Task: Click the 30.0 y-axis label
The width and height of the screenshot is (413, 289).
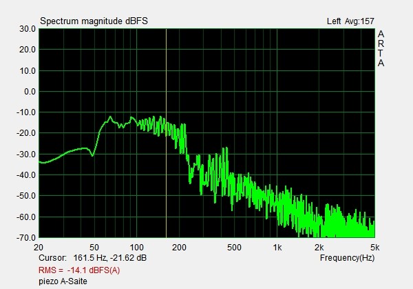Action: [27, 29]
